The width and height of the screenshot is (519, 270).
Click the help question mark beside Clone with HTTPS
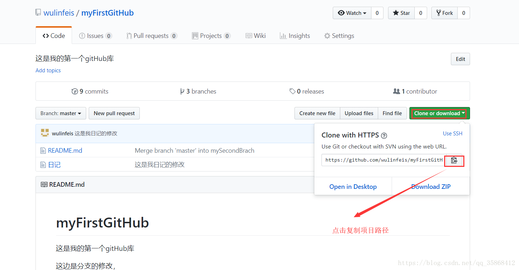[x=384, y=135]
